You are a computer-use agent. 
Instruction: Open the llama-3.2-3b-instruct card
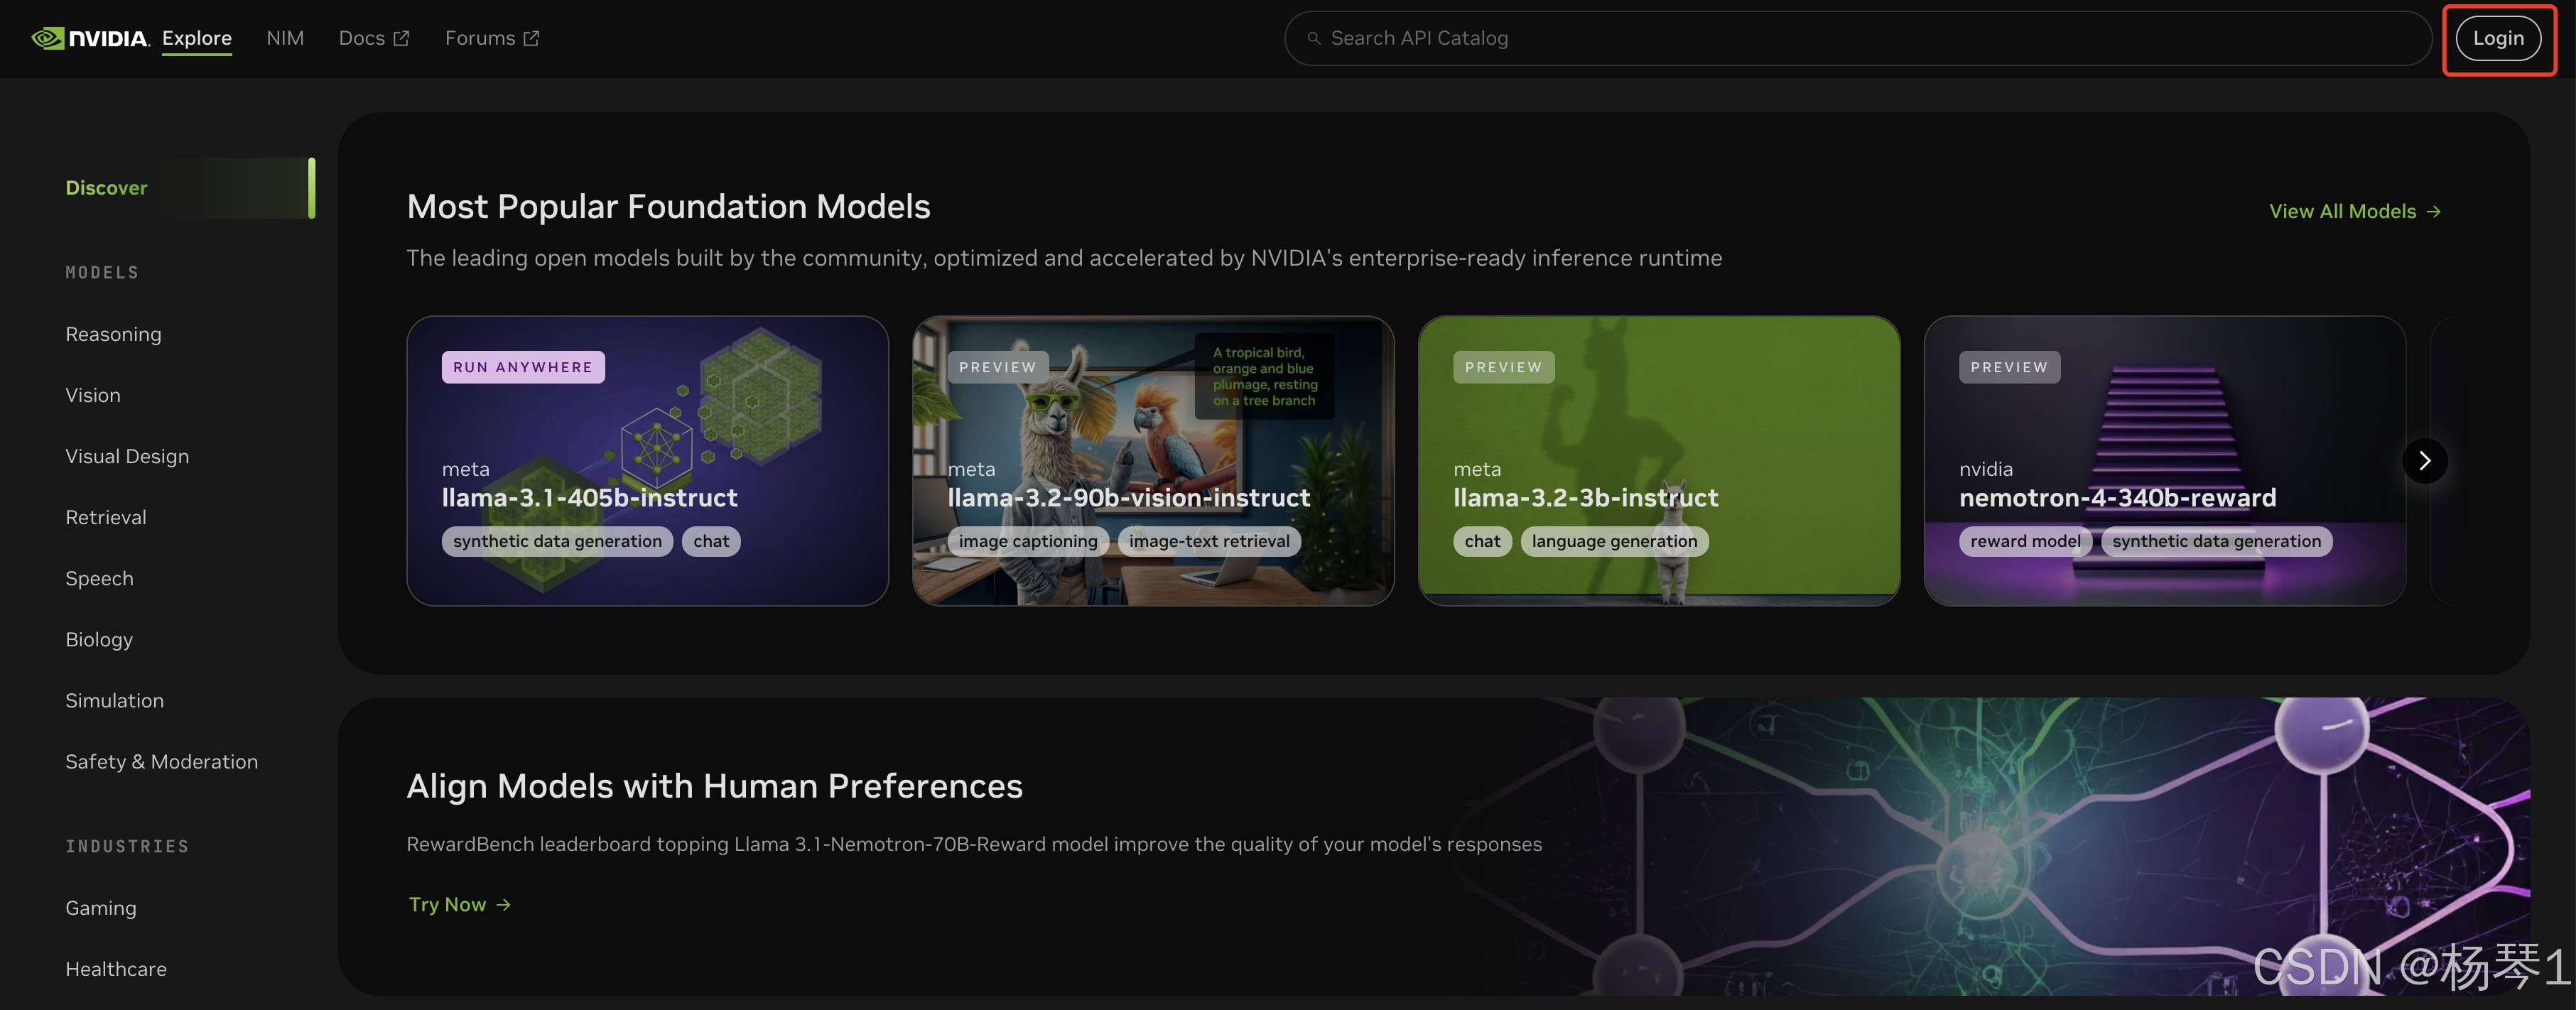(x=1659, y=461)
